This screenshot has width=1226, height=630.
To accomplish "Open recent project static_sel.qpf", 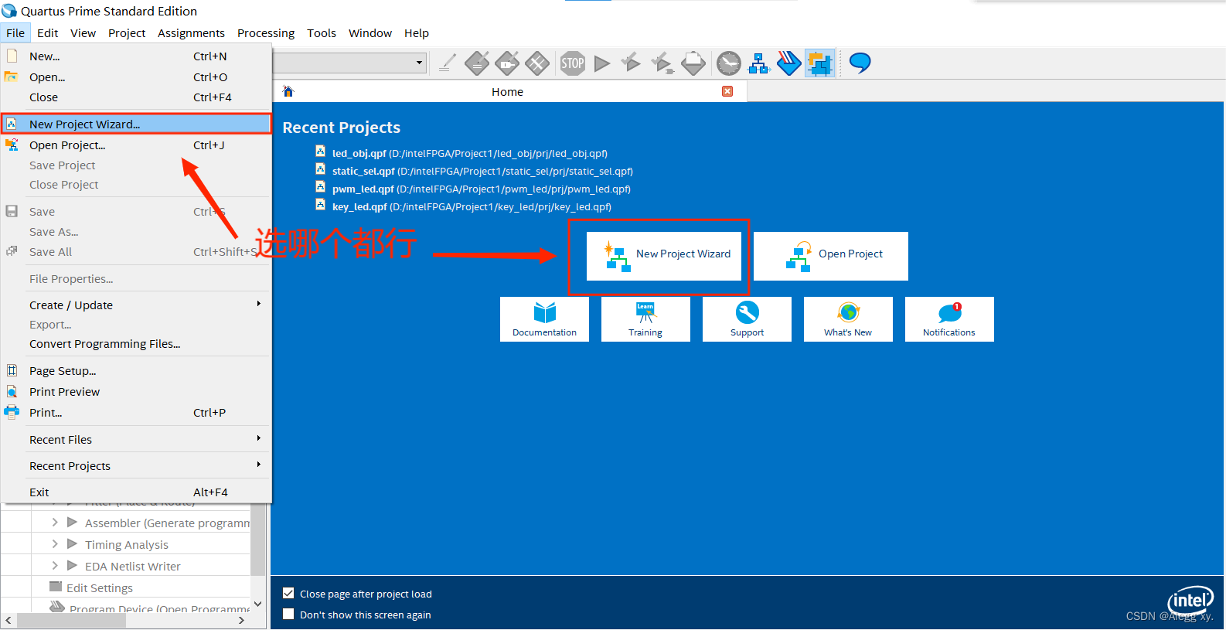I will pyautogui.click(x=474, y=171).
